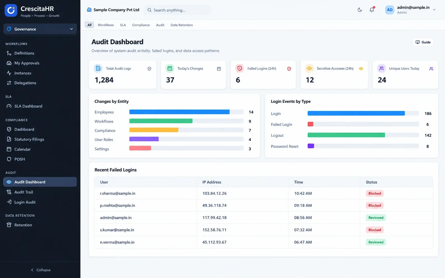Viewport: 445px width, 278px height.
Task: Click the Sensitive Accesses eye icon at card right
Action: (x=361, y=69)
